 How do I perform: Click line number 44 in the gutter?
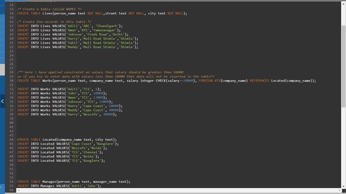tap(11, 140)
